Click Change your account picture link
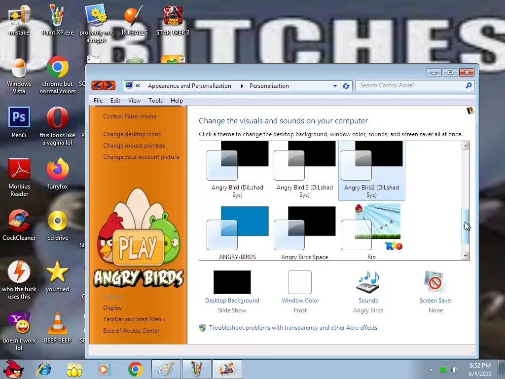 (x=141, y=156)
